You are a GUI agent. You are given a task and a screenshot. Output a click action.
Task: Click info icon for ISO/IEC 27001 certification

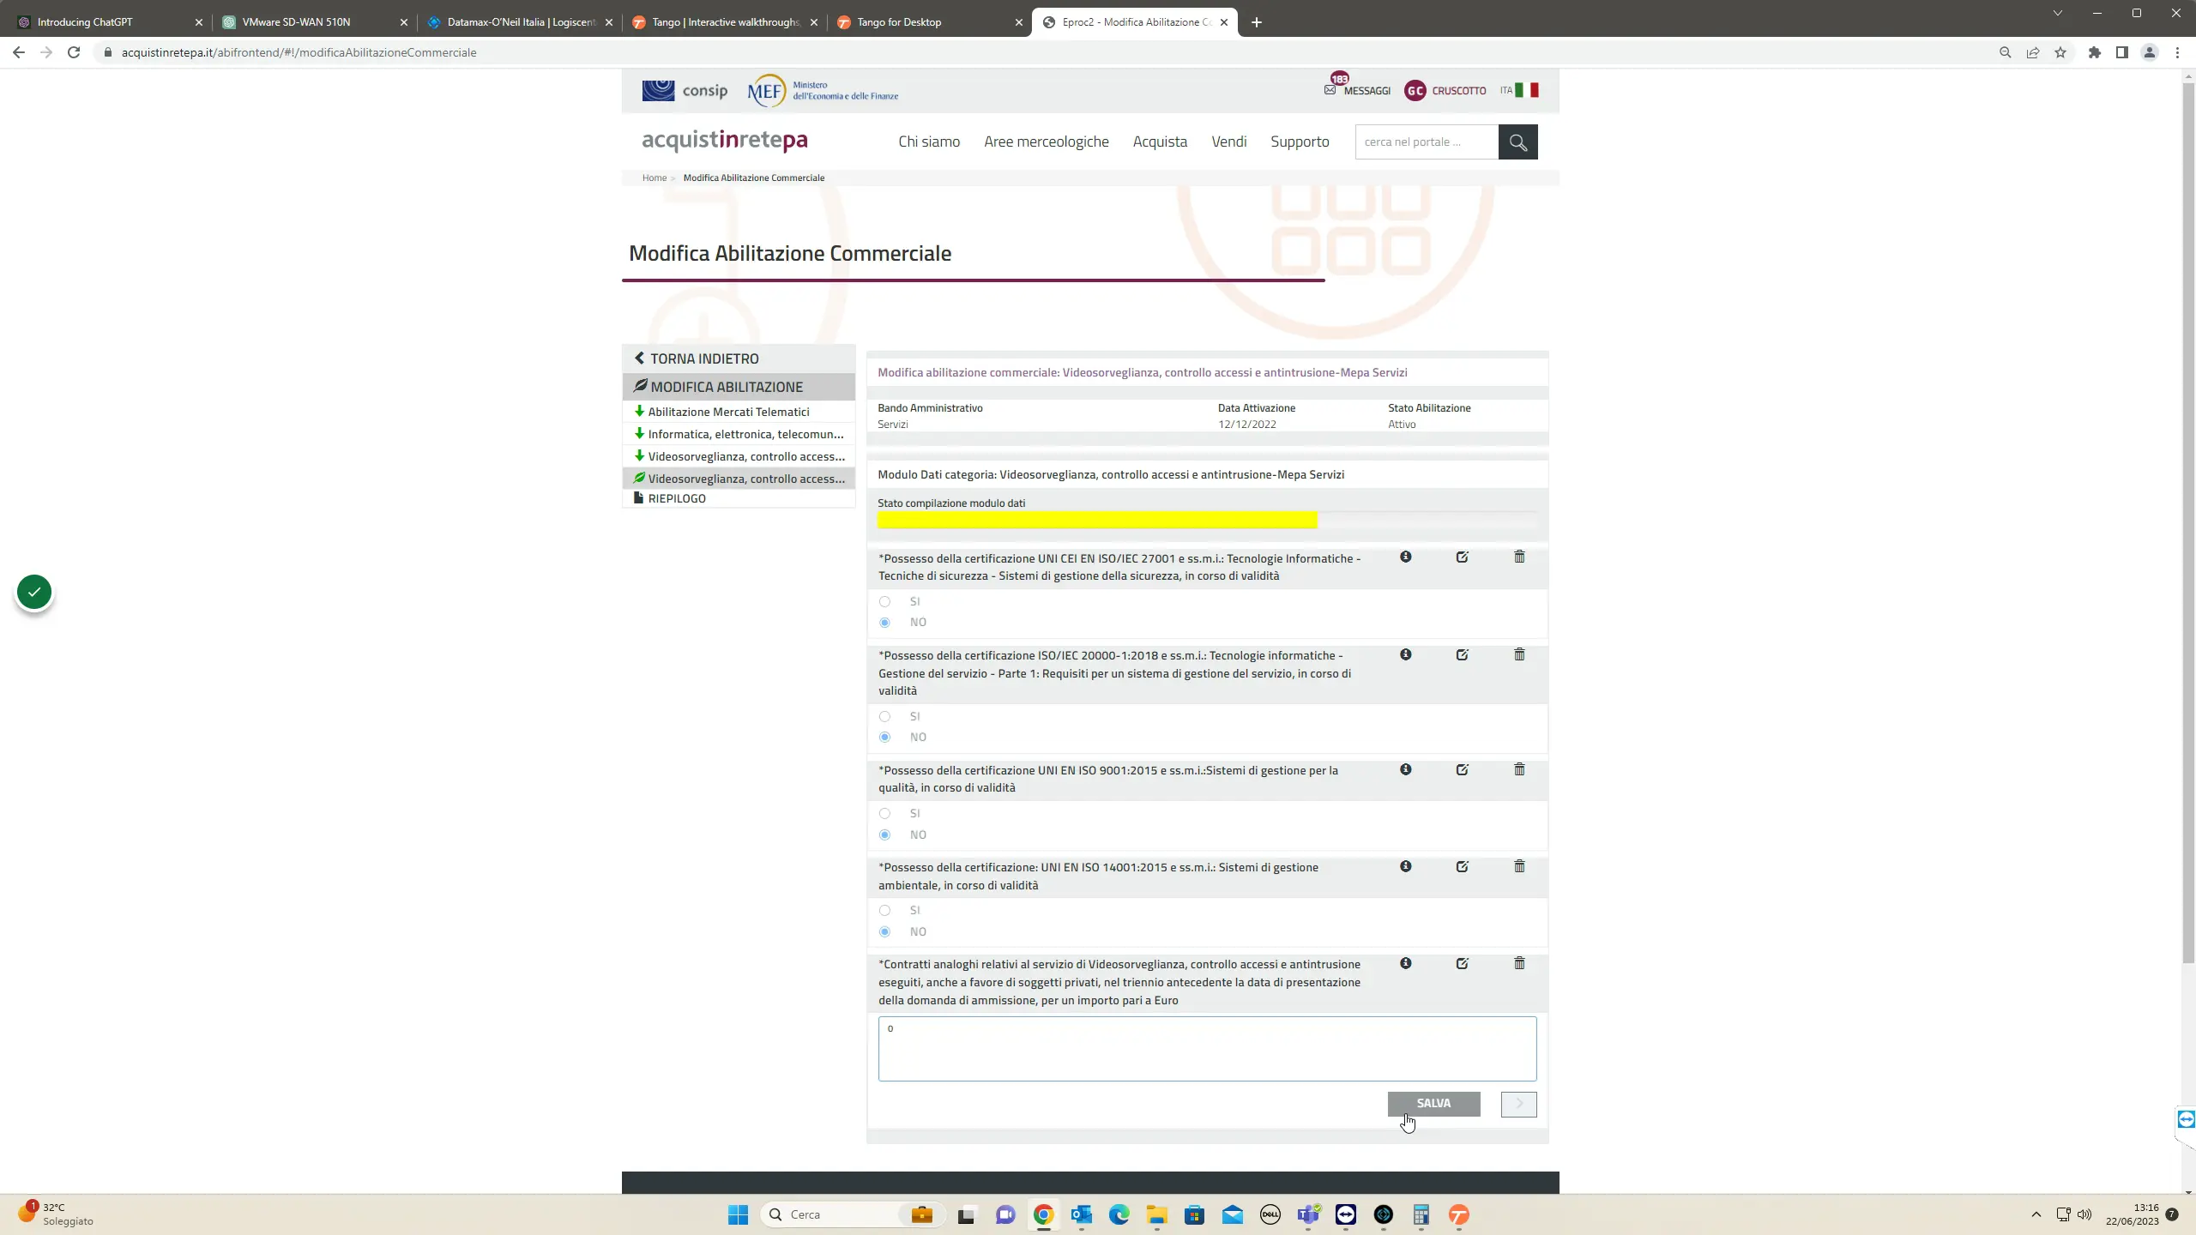point(1405,557)
